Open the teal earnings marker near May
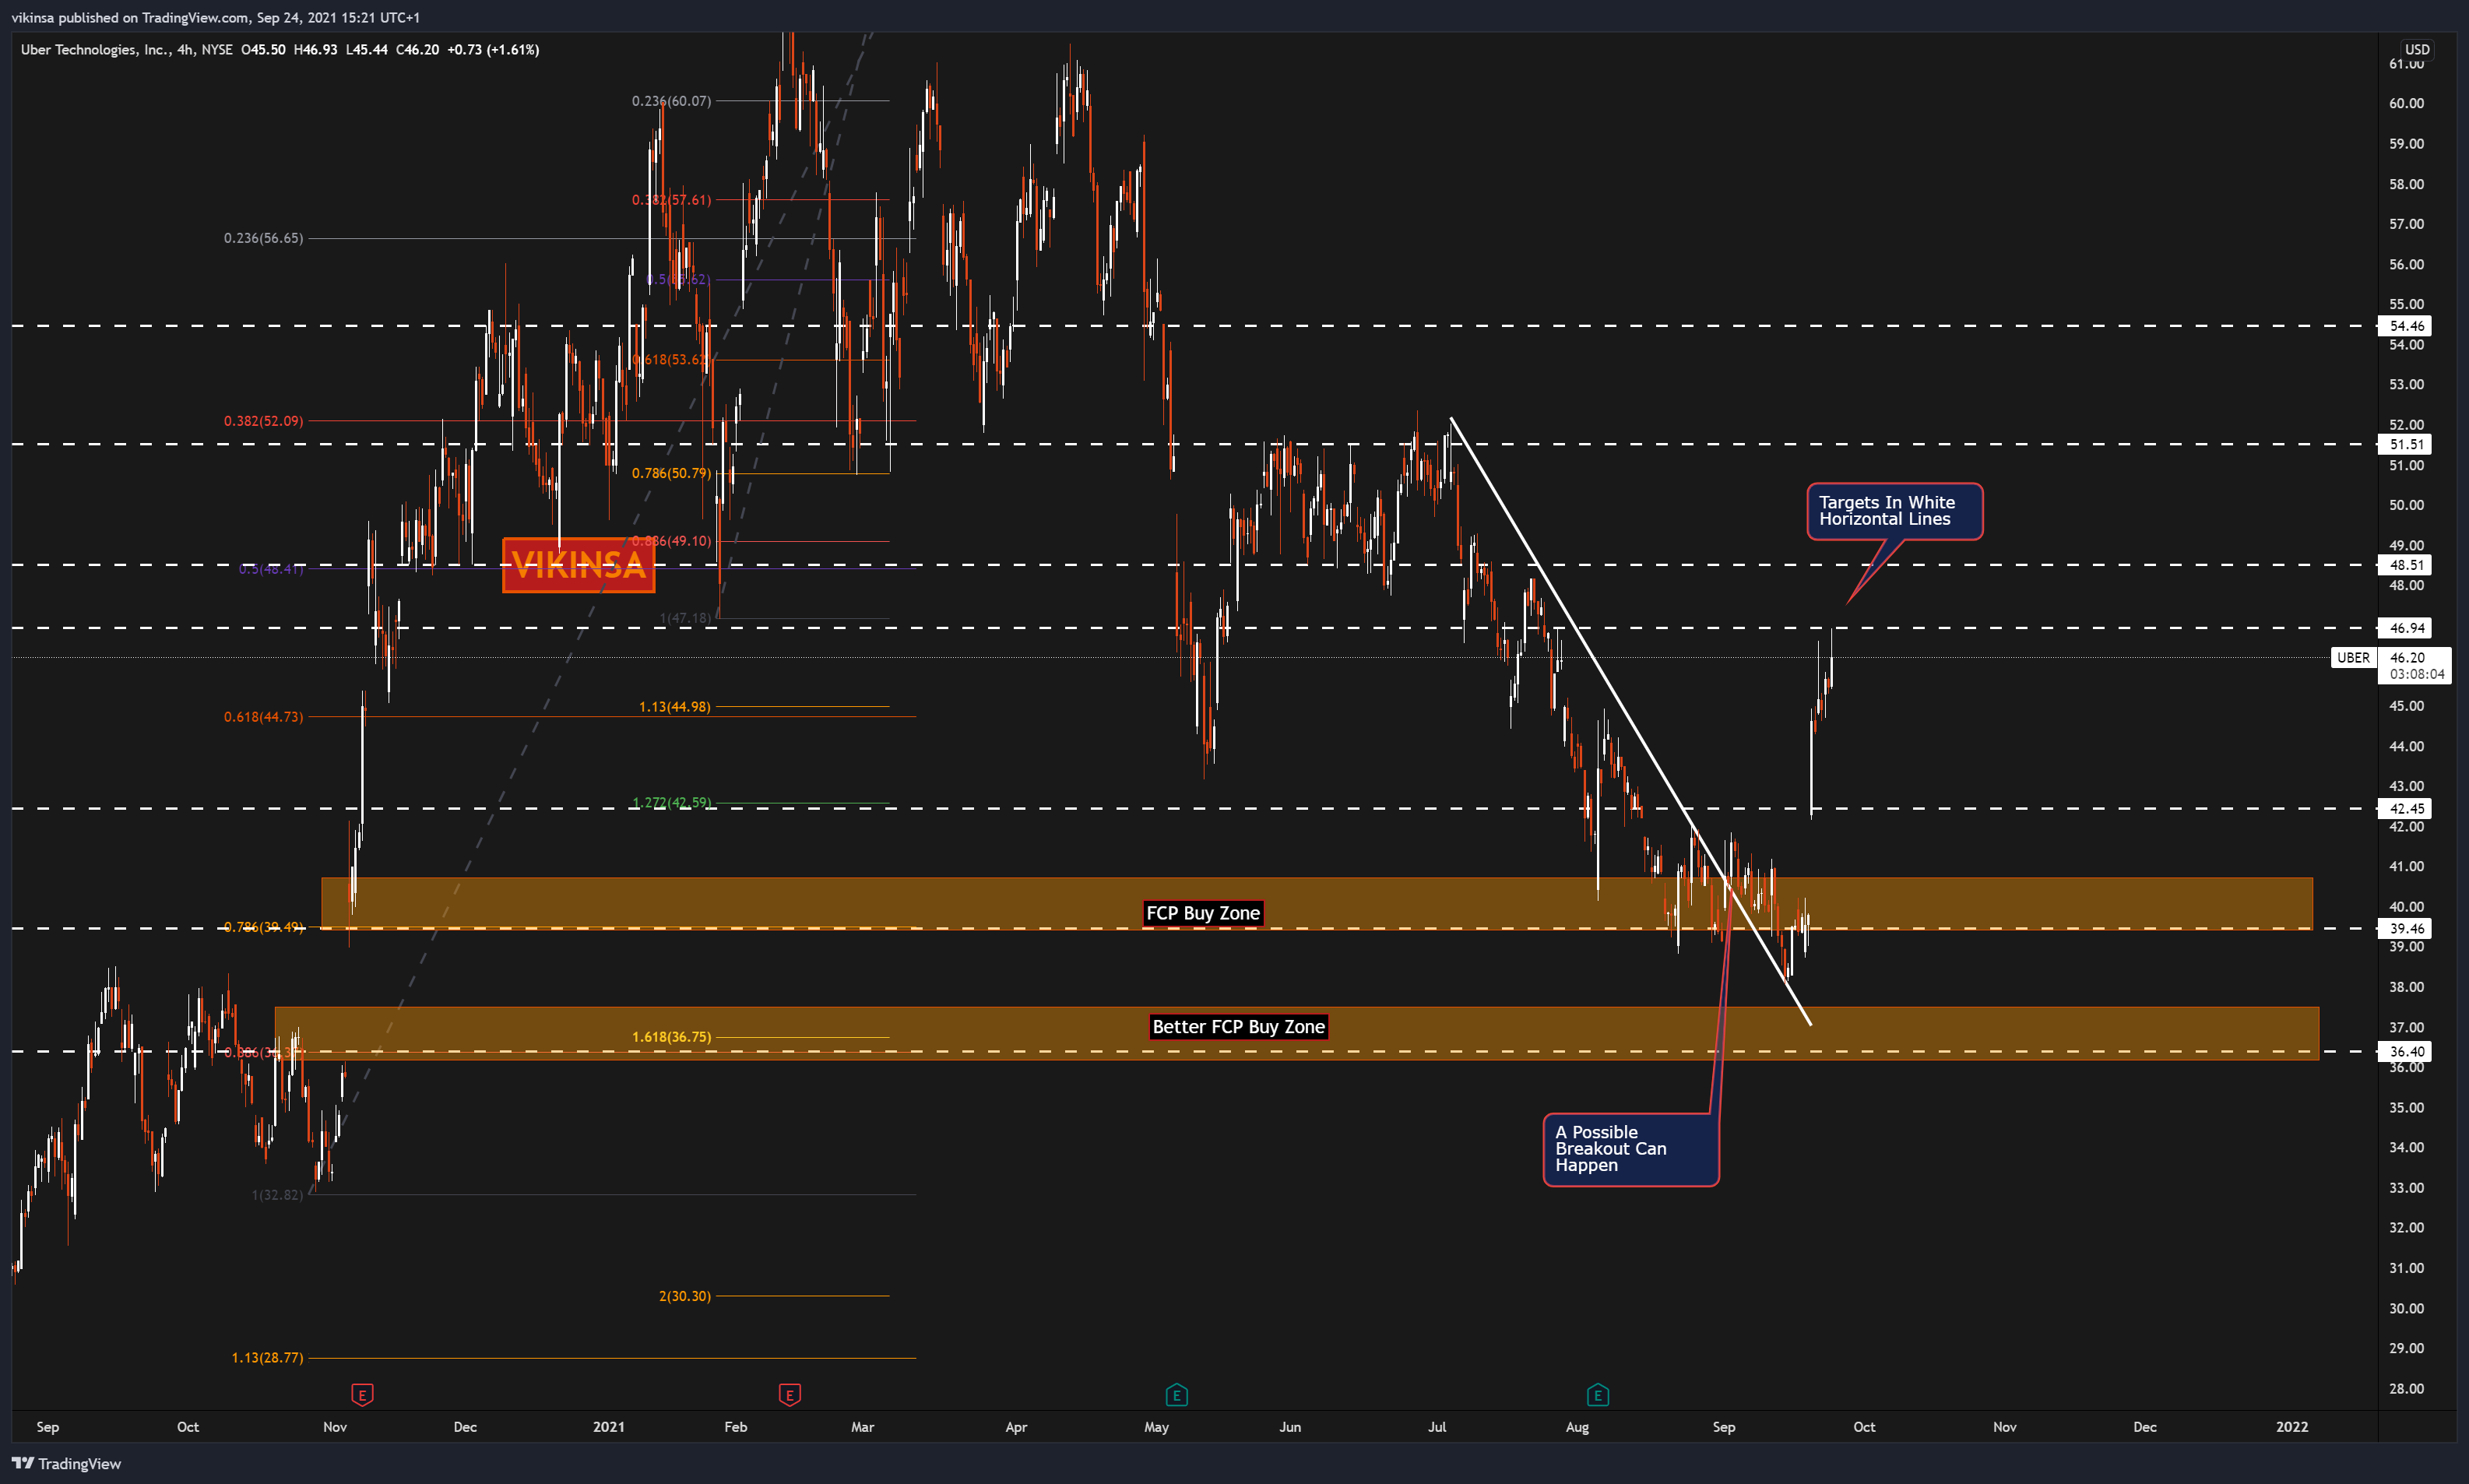 pyautogui.click(x=1176, y=1394)
